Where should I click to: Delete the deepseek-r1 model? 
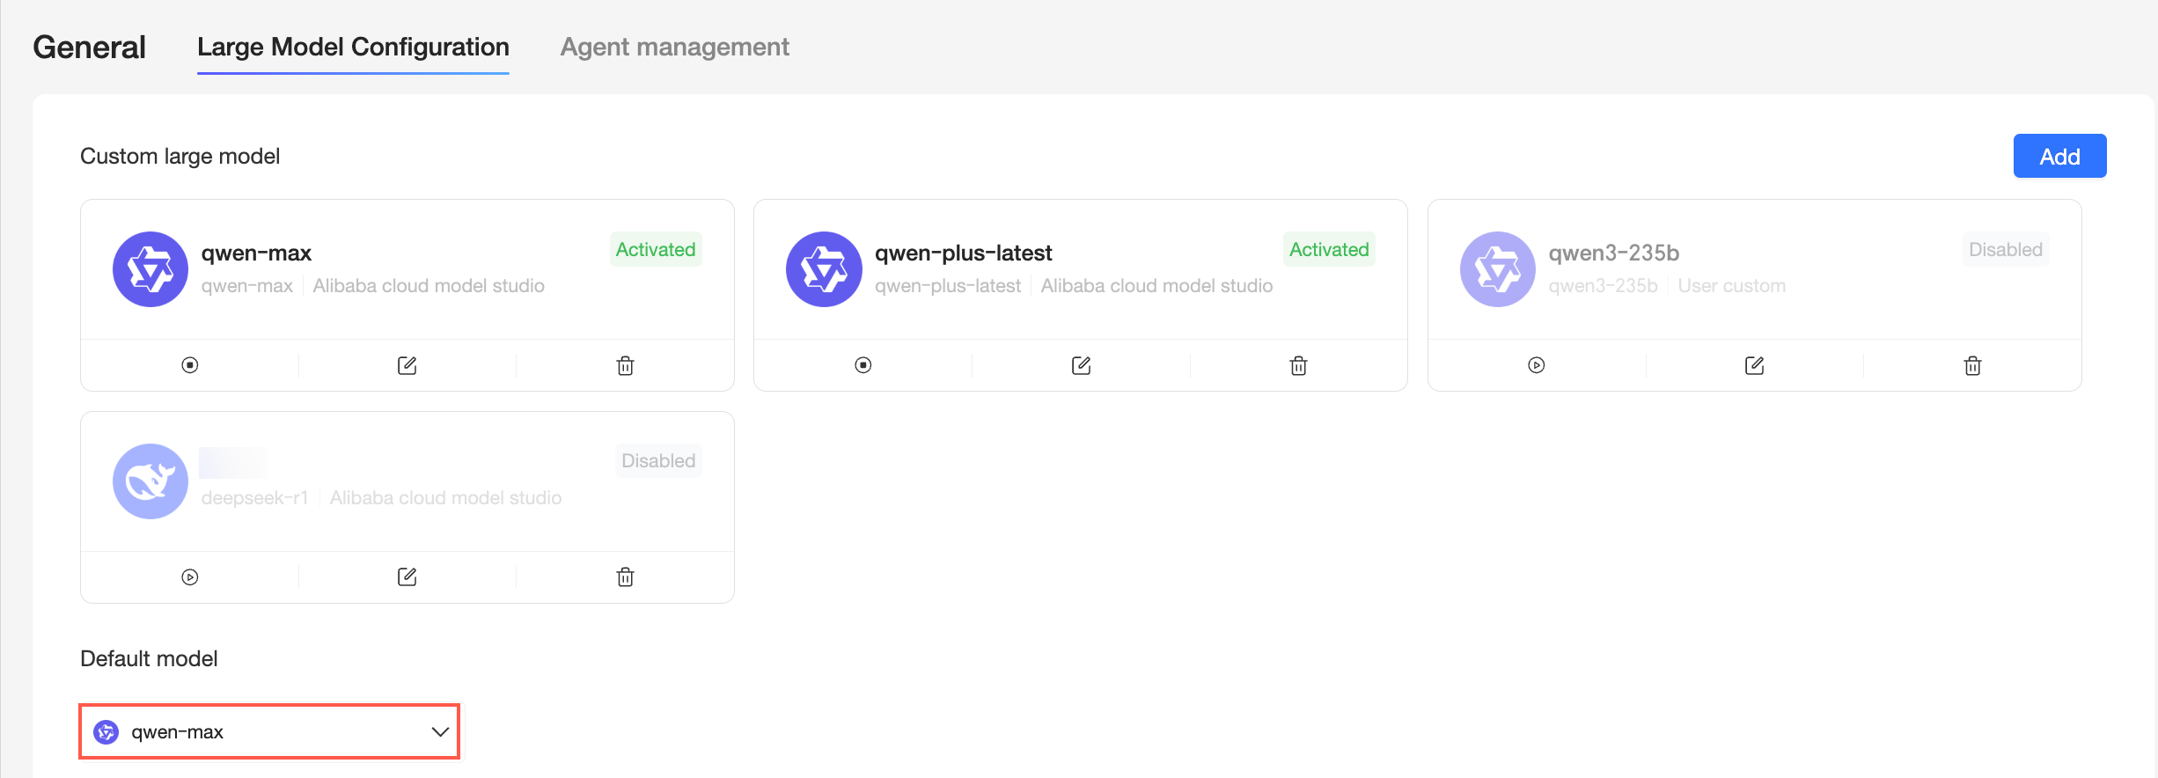[625, 577]
